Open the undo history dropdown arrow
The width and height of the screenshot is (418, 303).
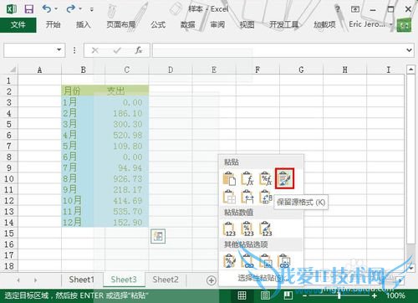(x=56, y=9)
